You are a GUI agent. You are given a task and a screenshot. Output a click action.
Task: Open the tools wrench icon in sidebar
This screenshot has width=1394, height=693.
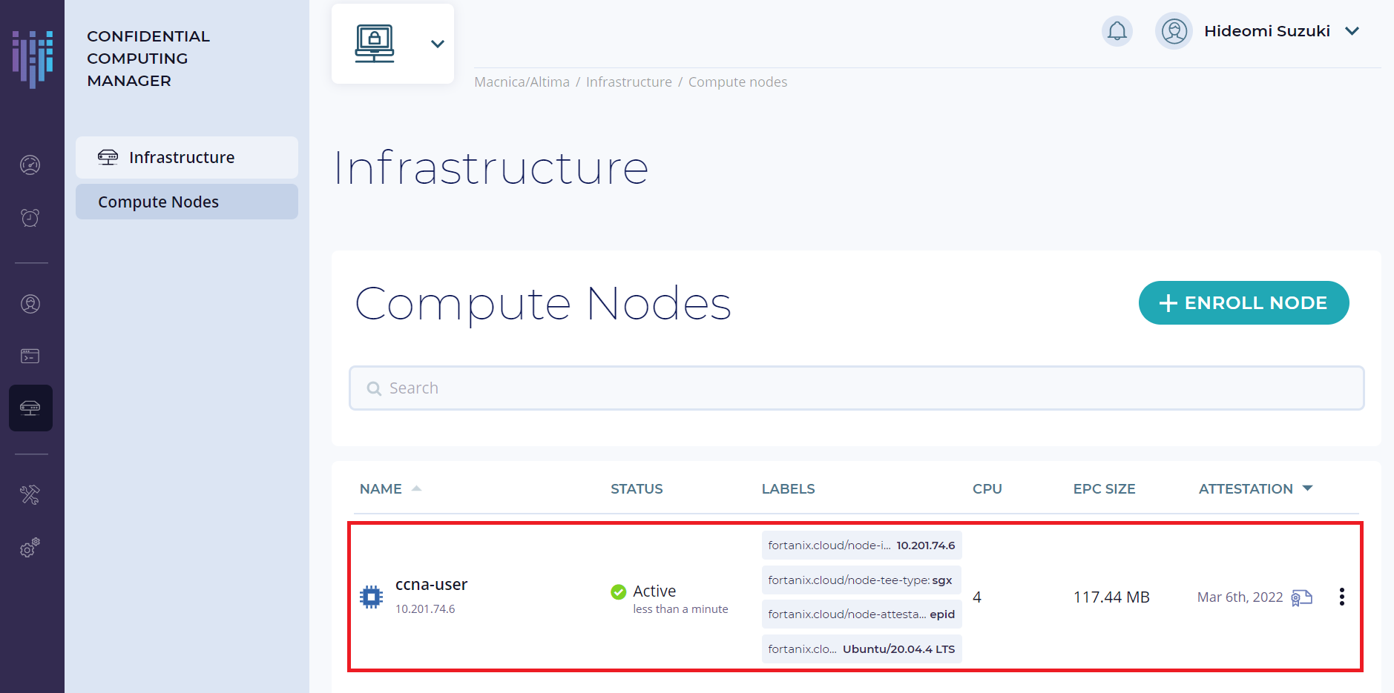pos(30,494)
